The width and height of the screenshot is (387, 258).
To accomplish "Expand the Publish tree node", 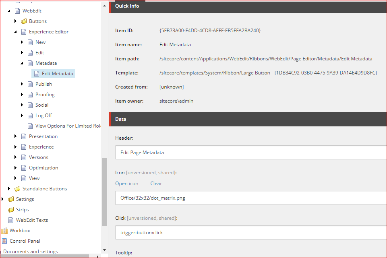I will [22, 84].
